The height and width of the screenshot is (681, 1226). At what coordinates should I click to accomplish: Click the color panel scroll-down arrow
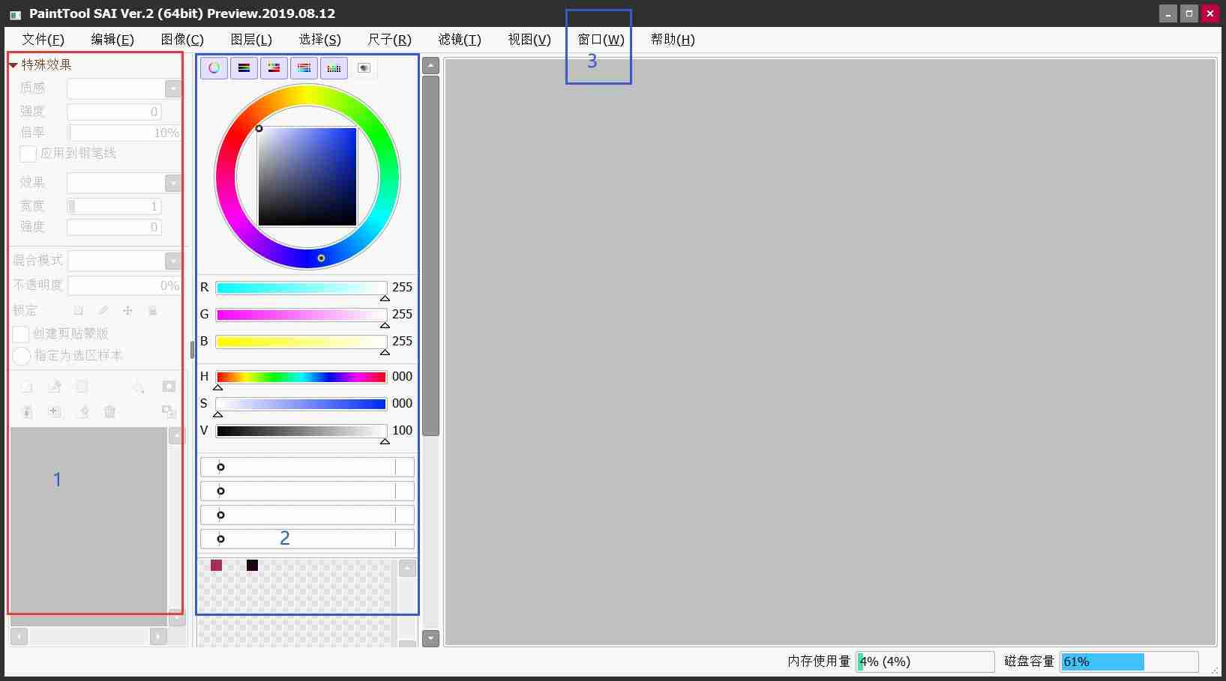[430, 638]
